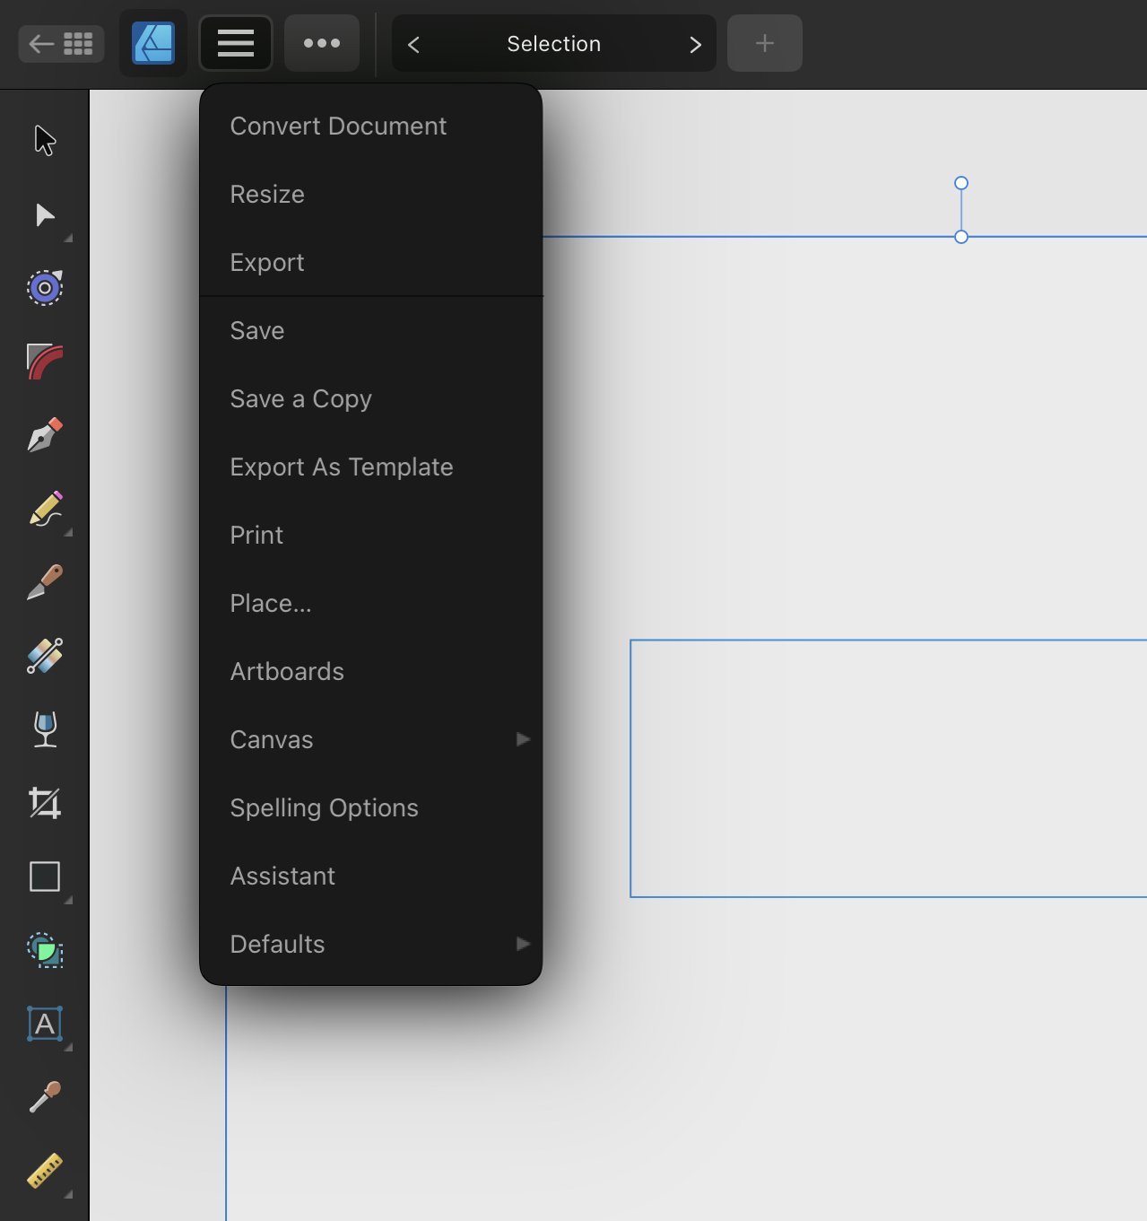The width and height of the screenshot is (1147, 1221).
Task: Select the Colour Picker tool
Action: (x=45, y=1098)
